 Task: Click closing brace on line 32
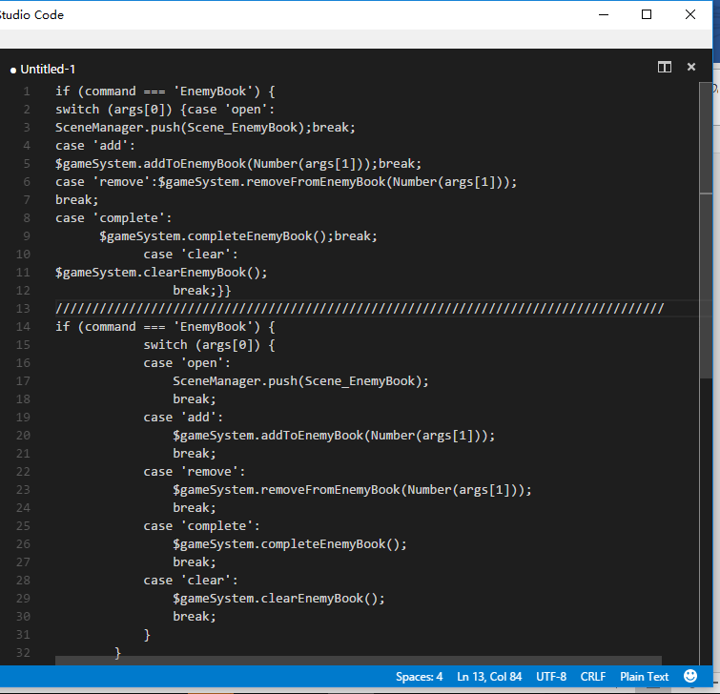pyautogui.click(x=117, y=653)
